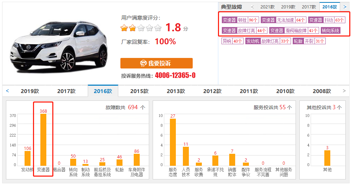Viewport: 351px width, 184px height.
Task: Open the 变速器 抖动 63个 fault tag
Action: click(326, 20)
